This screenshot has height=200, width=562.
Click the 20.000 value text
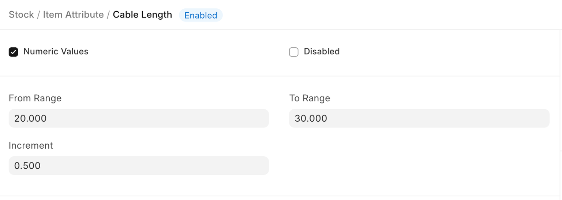point(30,118)
